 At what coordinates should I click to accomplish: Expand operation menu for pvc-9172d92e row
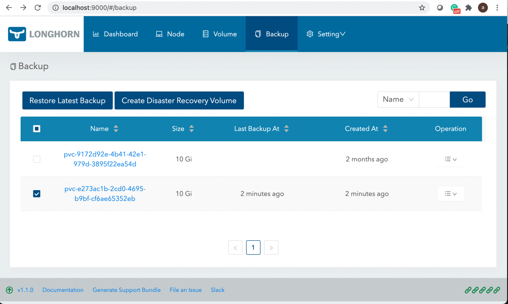tap(451, 159)
